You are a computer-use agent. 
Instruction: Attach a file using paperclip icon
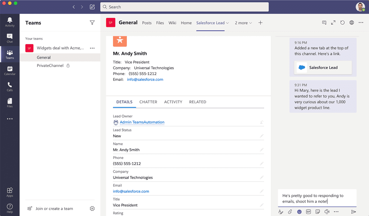coord(290,212)
